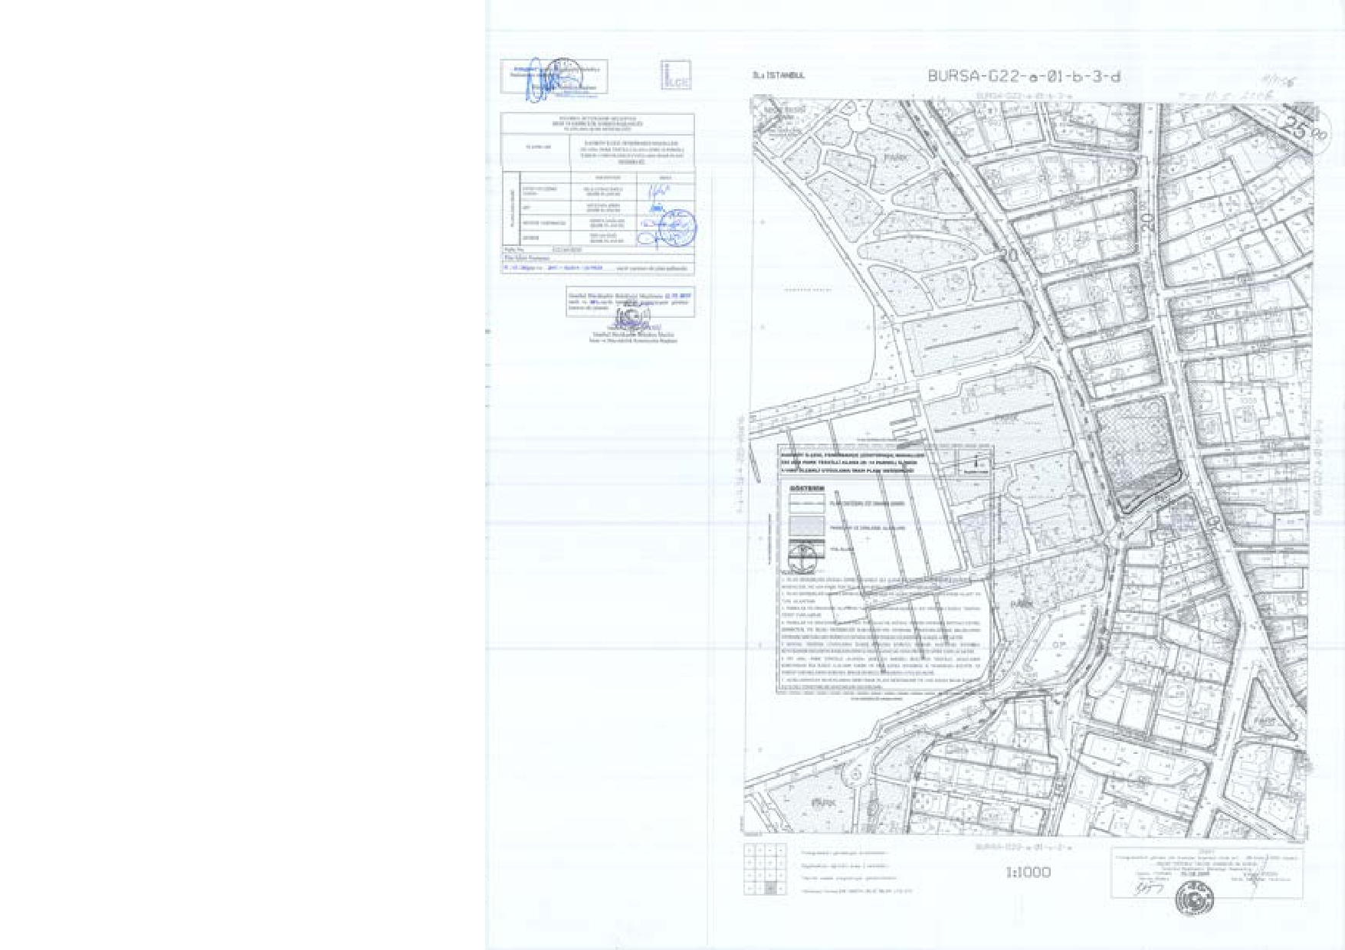Click the hatched plan area on the map
This screenshot has height=950, width=1345.
[1137, 451]
